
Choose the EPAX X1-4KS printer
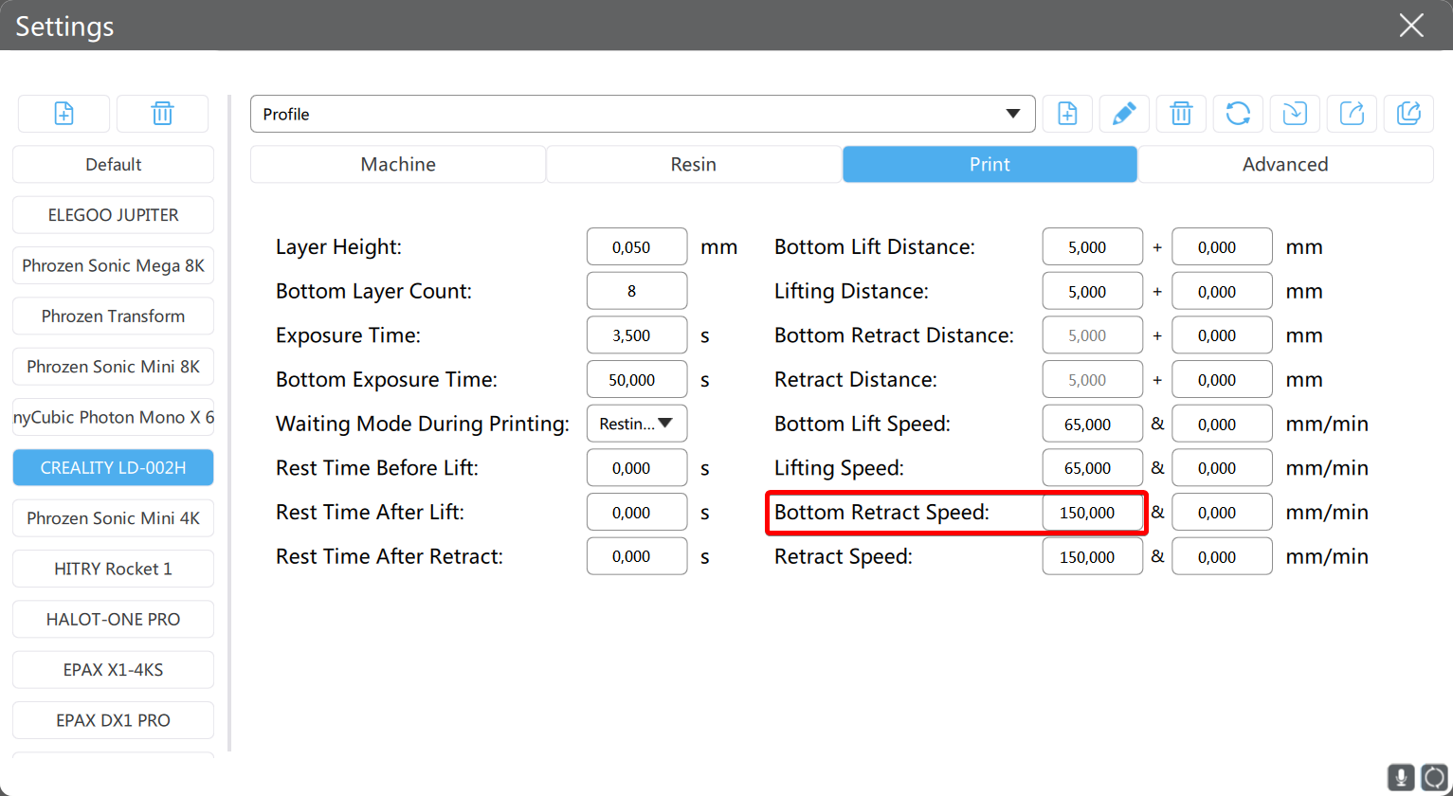(x=114, y=670)
